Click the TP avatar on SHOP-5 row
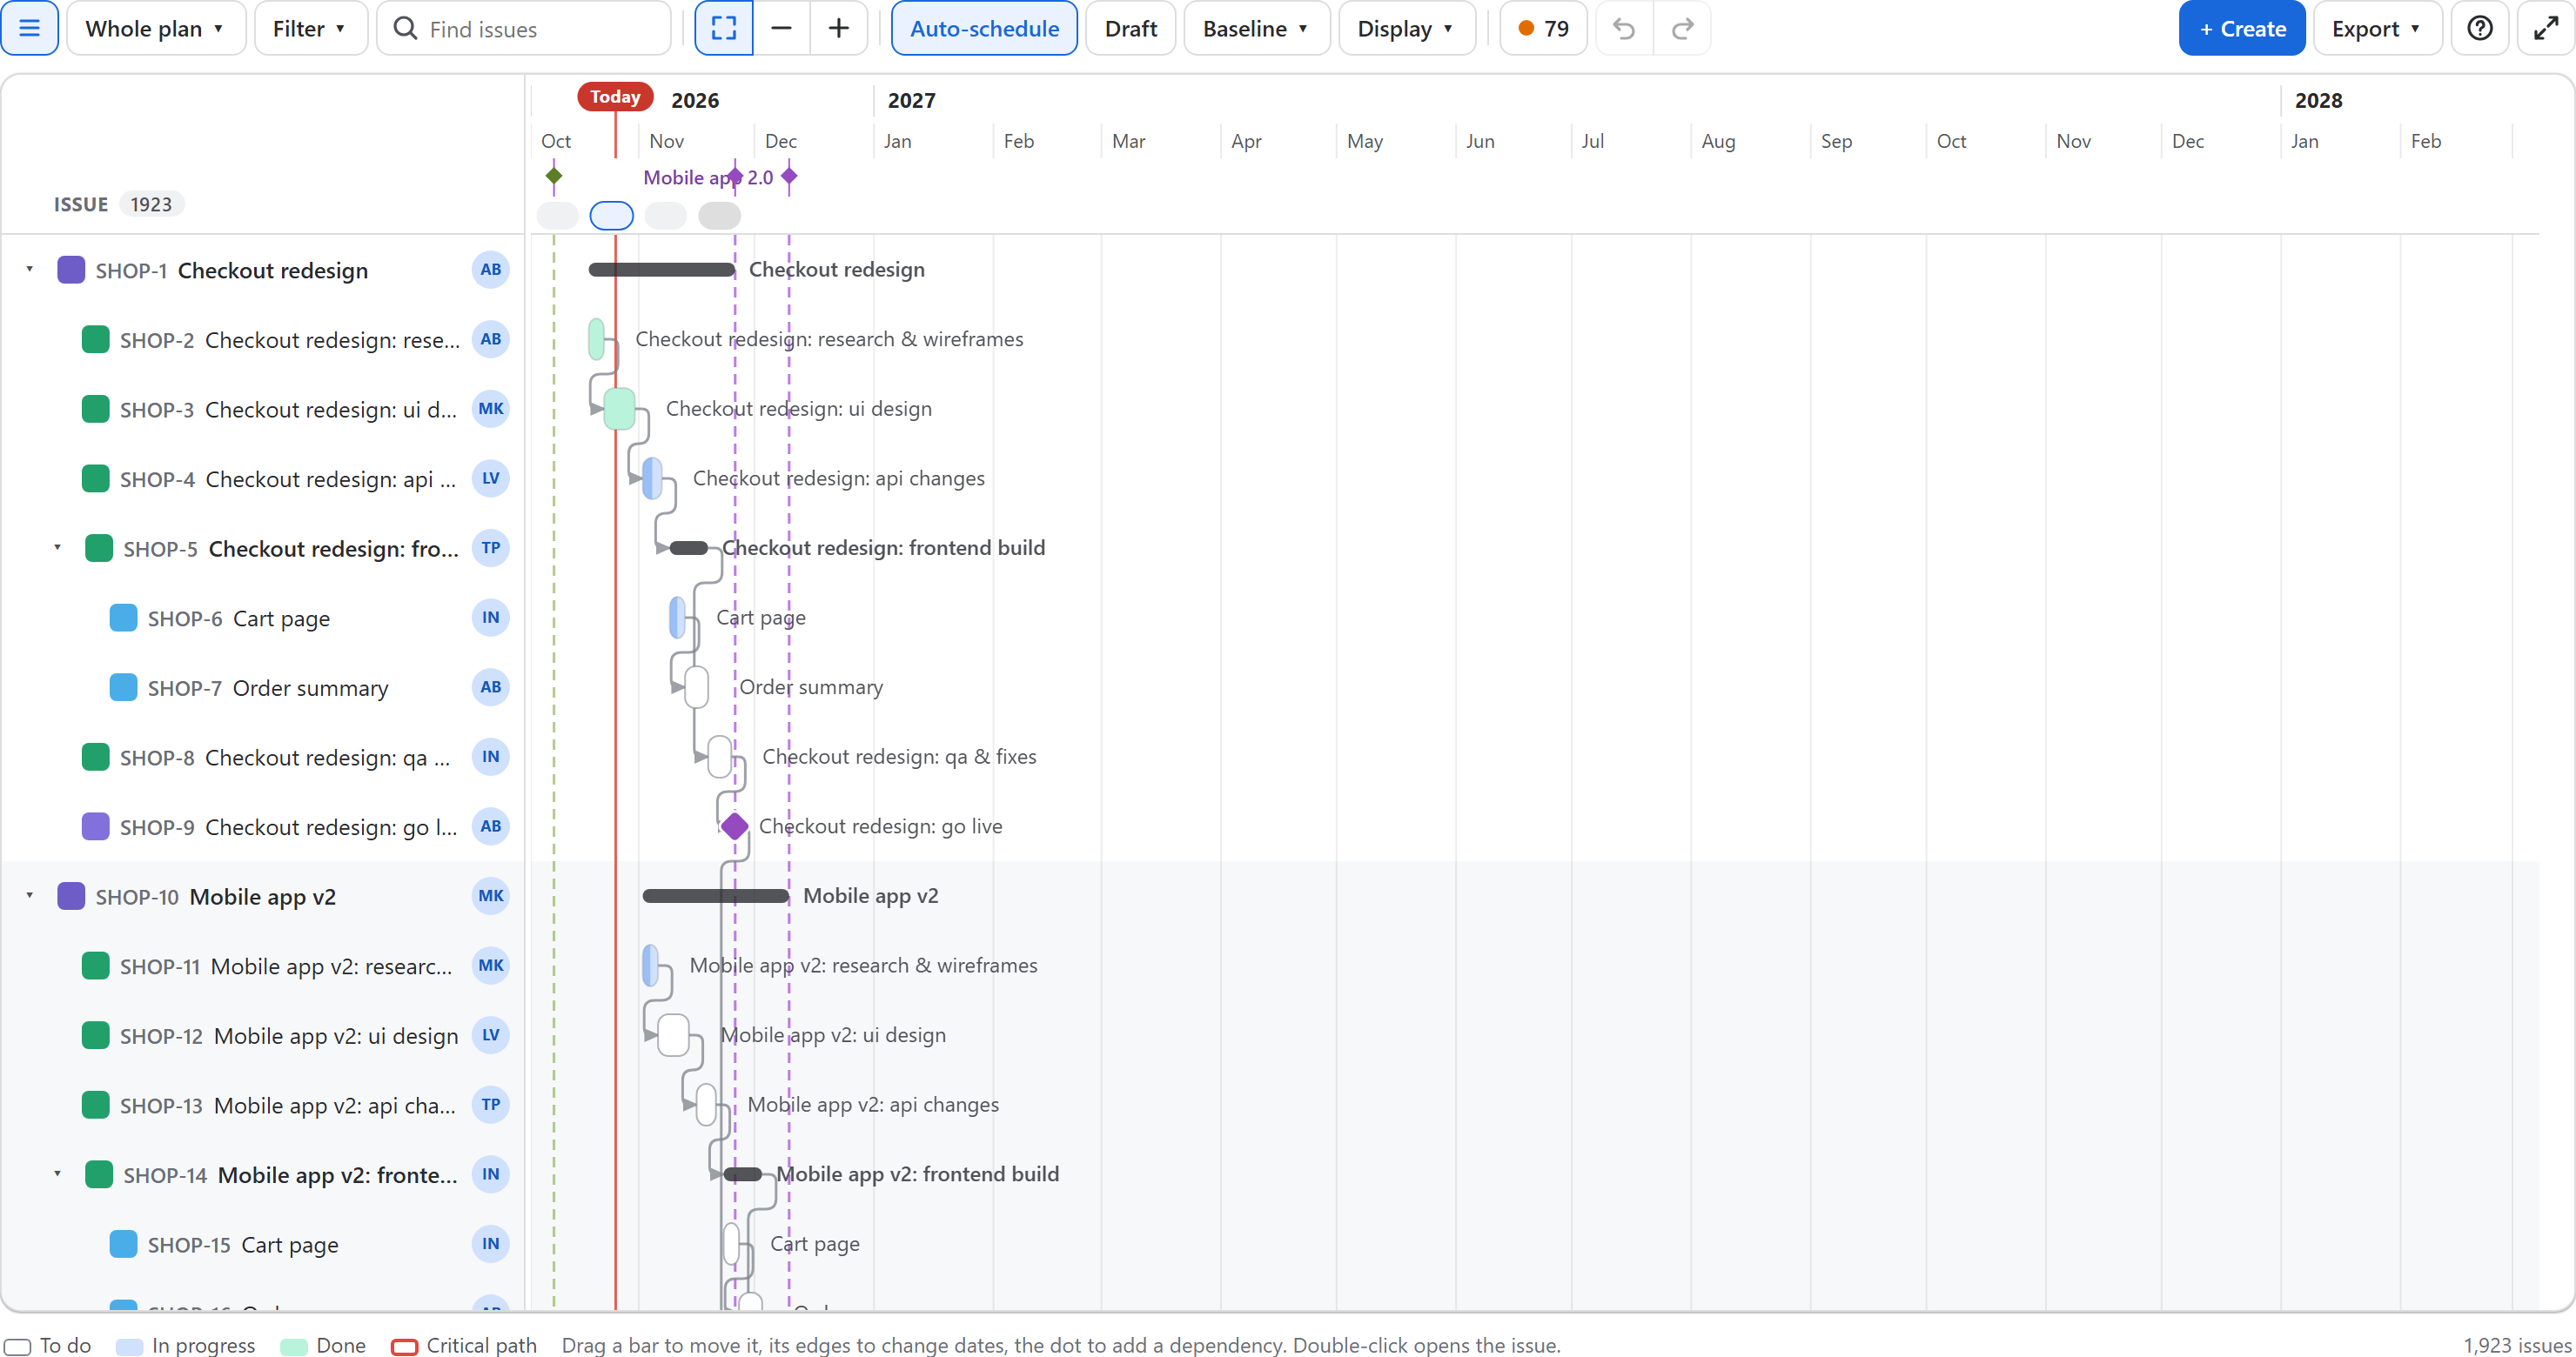Viewport: 2576px width, 1357px height. tap(490, 548)
